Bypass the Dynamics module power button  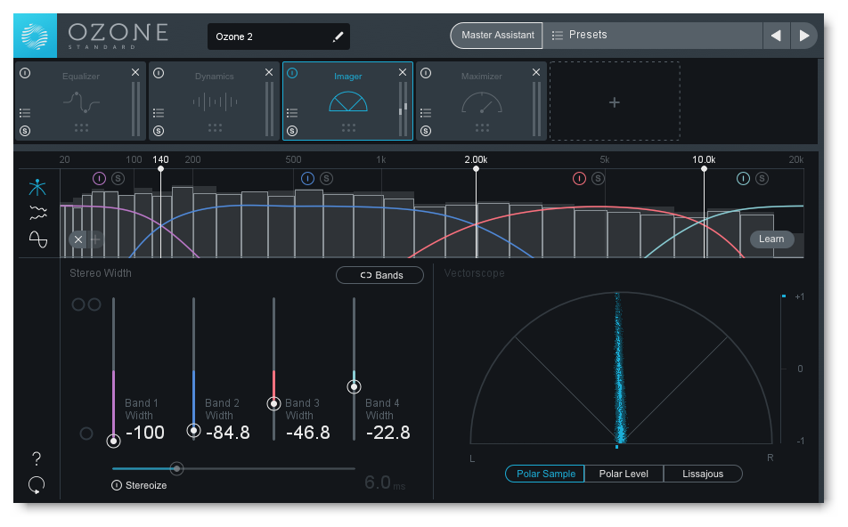pos(159,73)
